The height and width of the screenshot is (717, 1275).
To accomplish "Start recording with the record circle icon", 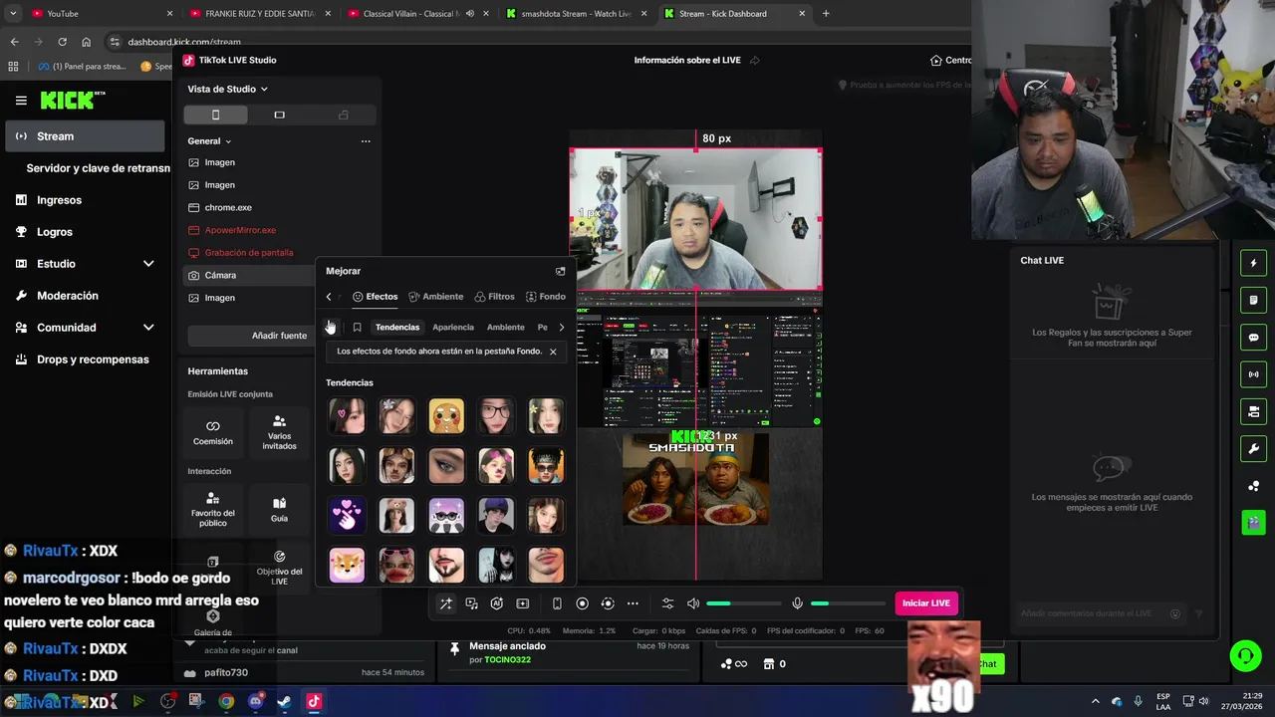I will (x=583, y=603).
